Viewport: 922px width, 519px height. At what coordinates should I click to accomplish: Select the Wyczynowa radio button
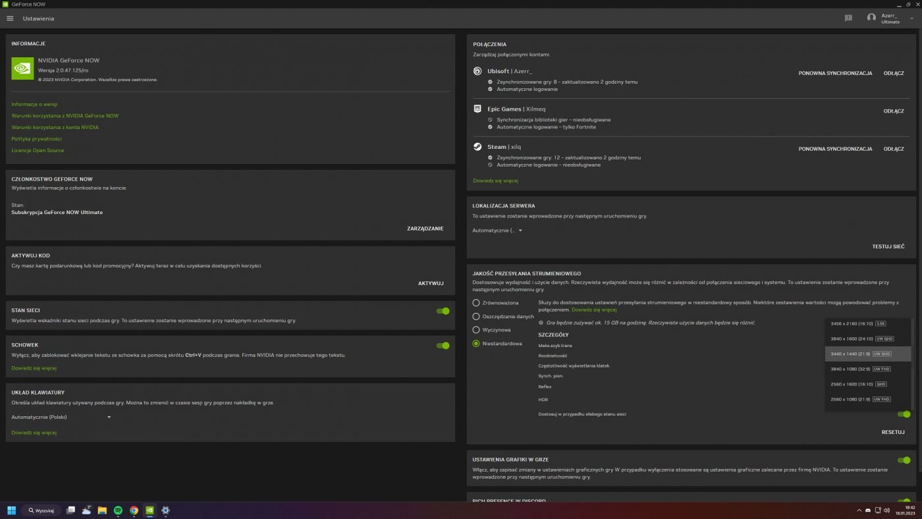[x=476, y=329]
